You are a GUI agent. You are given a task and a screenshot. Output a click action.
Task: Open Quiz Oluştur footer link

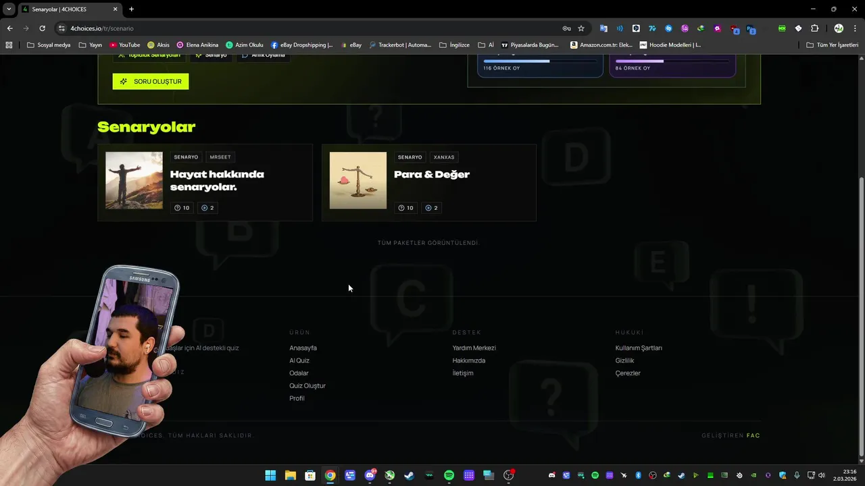point(307,386)
